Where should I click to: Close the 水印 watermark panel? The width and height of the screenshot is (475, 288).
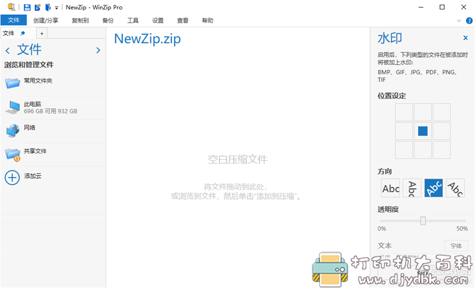pos(465,38)
